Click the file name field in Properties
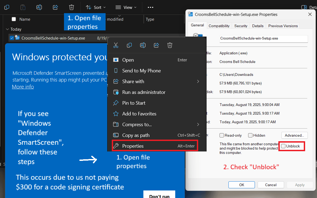 click(x=264, y=39)
